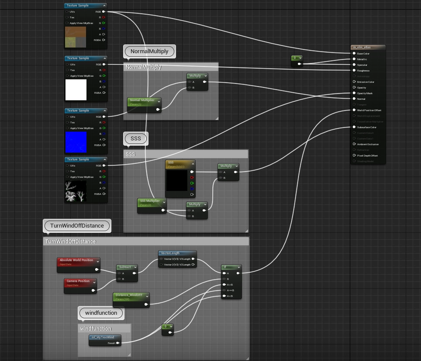
Task: Click the NormalMultiply comment bubble
Action: pos(149,51)
